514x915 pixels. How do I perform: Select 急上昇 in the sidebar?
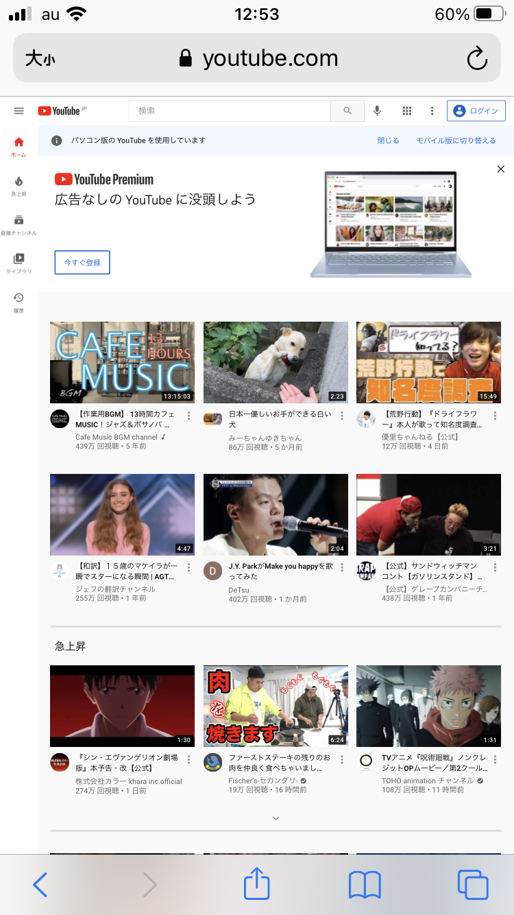tap(19, 185)
